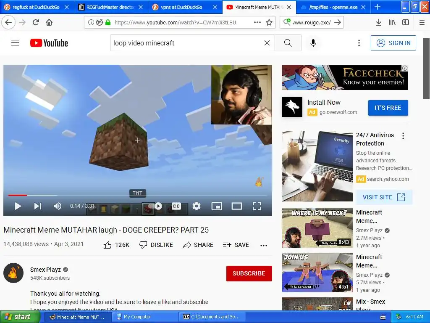Show site information icon in address bar
Viewport: 430px width, 323px height.
pyautogui.click(x=91, y=22)
